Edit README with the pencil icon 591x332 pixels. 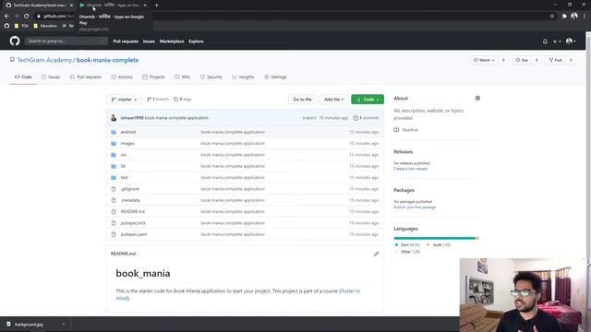tap(376, 255)
